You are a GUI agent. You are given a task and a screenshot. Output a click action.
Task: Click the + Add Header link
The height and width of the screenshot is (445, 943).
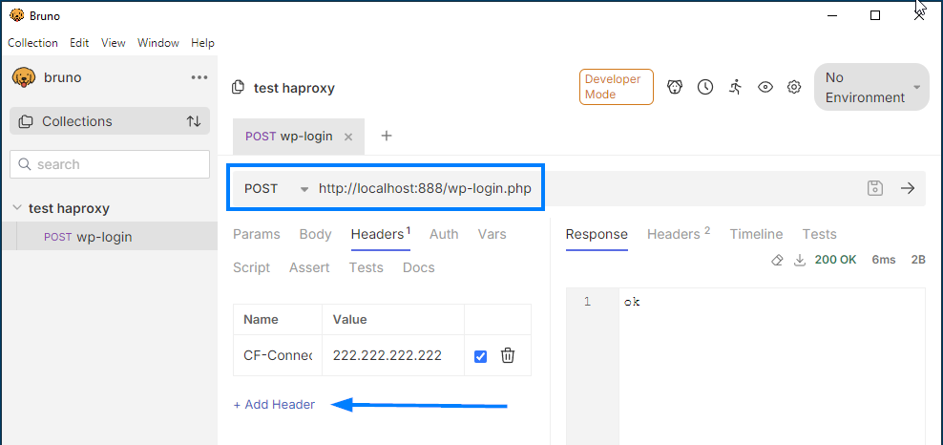(274, 405)
